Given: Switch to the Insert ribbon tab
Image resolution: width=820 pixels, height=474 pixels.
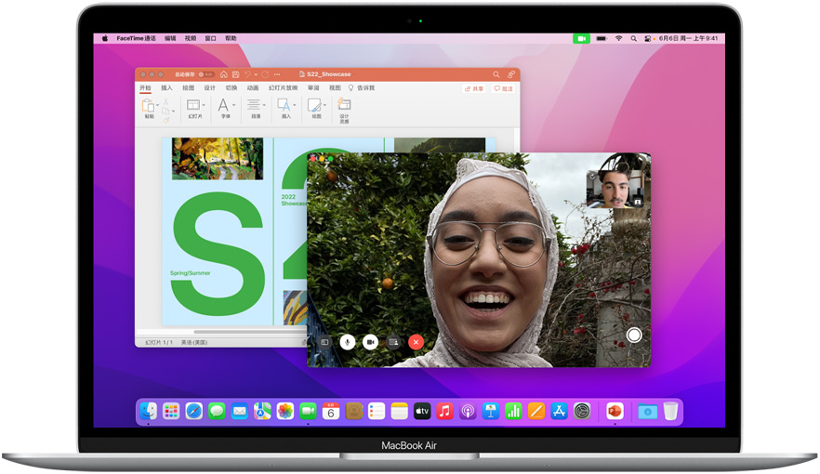Looking at the screenshot, I should 166,88.
